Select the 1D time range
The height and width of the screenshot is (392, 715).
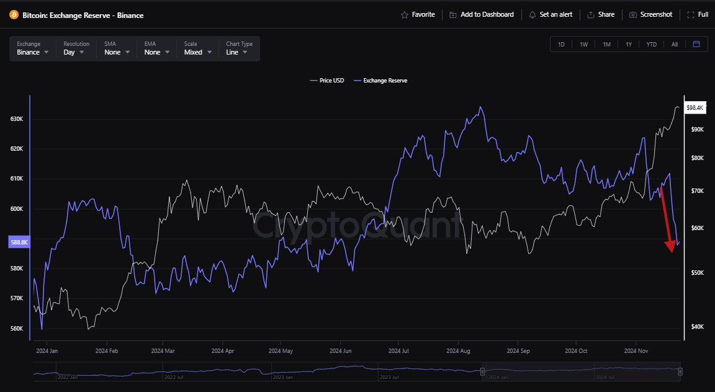click(561, 45)
